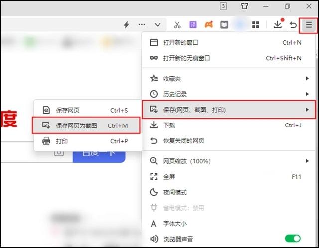Viewport: 319px width, 248px height.
Task: Click the numbered 3 tab counter icon
Action: [223, 6]
